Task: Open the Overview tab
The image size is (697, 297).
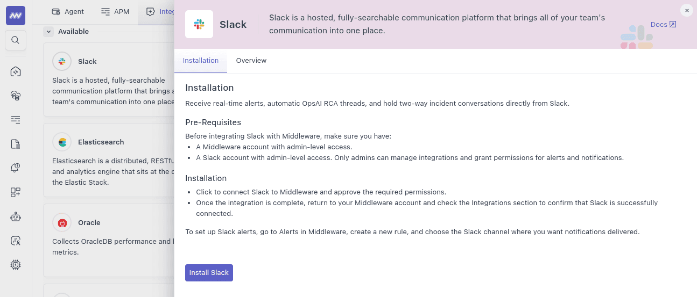Action: (251, 61)
